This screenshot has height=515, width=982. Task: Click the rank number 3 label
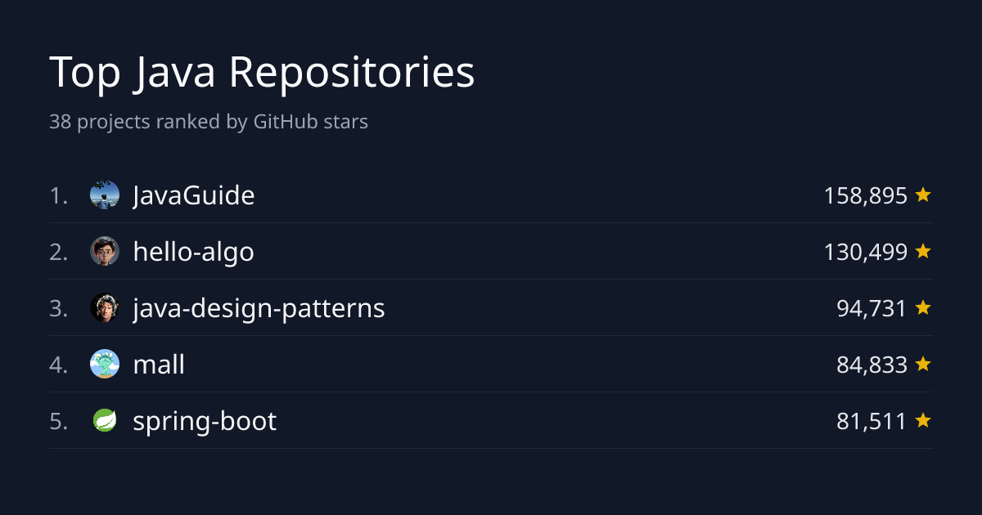[x=58, y=309]
